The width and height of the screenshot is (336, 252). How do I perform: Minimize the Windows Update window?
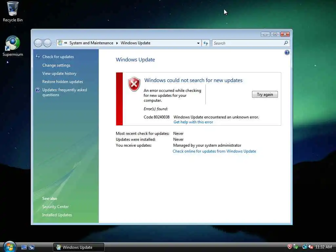pyautogui.click(x=265, y=34)
